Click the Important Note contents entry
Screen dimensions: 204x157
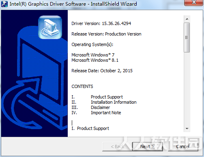106,113
